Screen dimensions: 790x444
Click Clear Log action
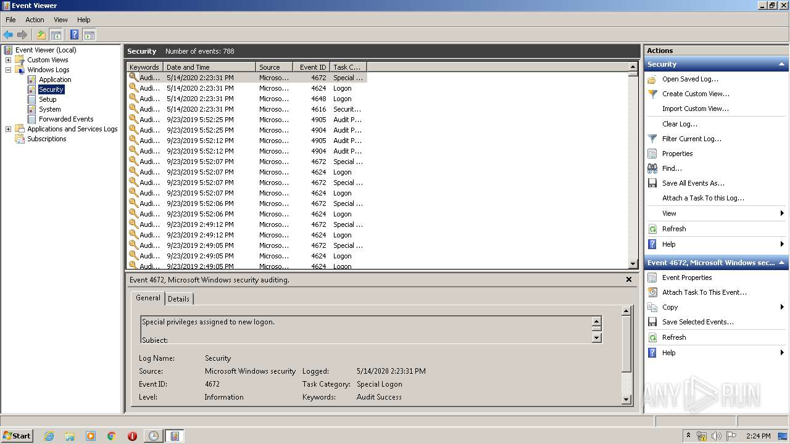[680, 124]
